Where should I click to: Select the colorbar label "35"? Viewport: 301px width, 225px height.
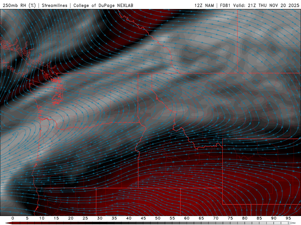pyautogui.click(x=114, y=218)
